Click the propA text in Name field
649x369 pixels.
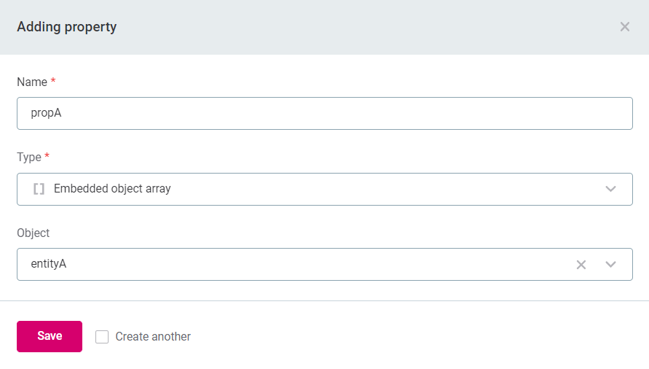[x=46, y=114]
